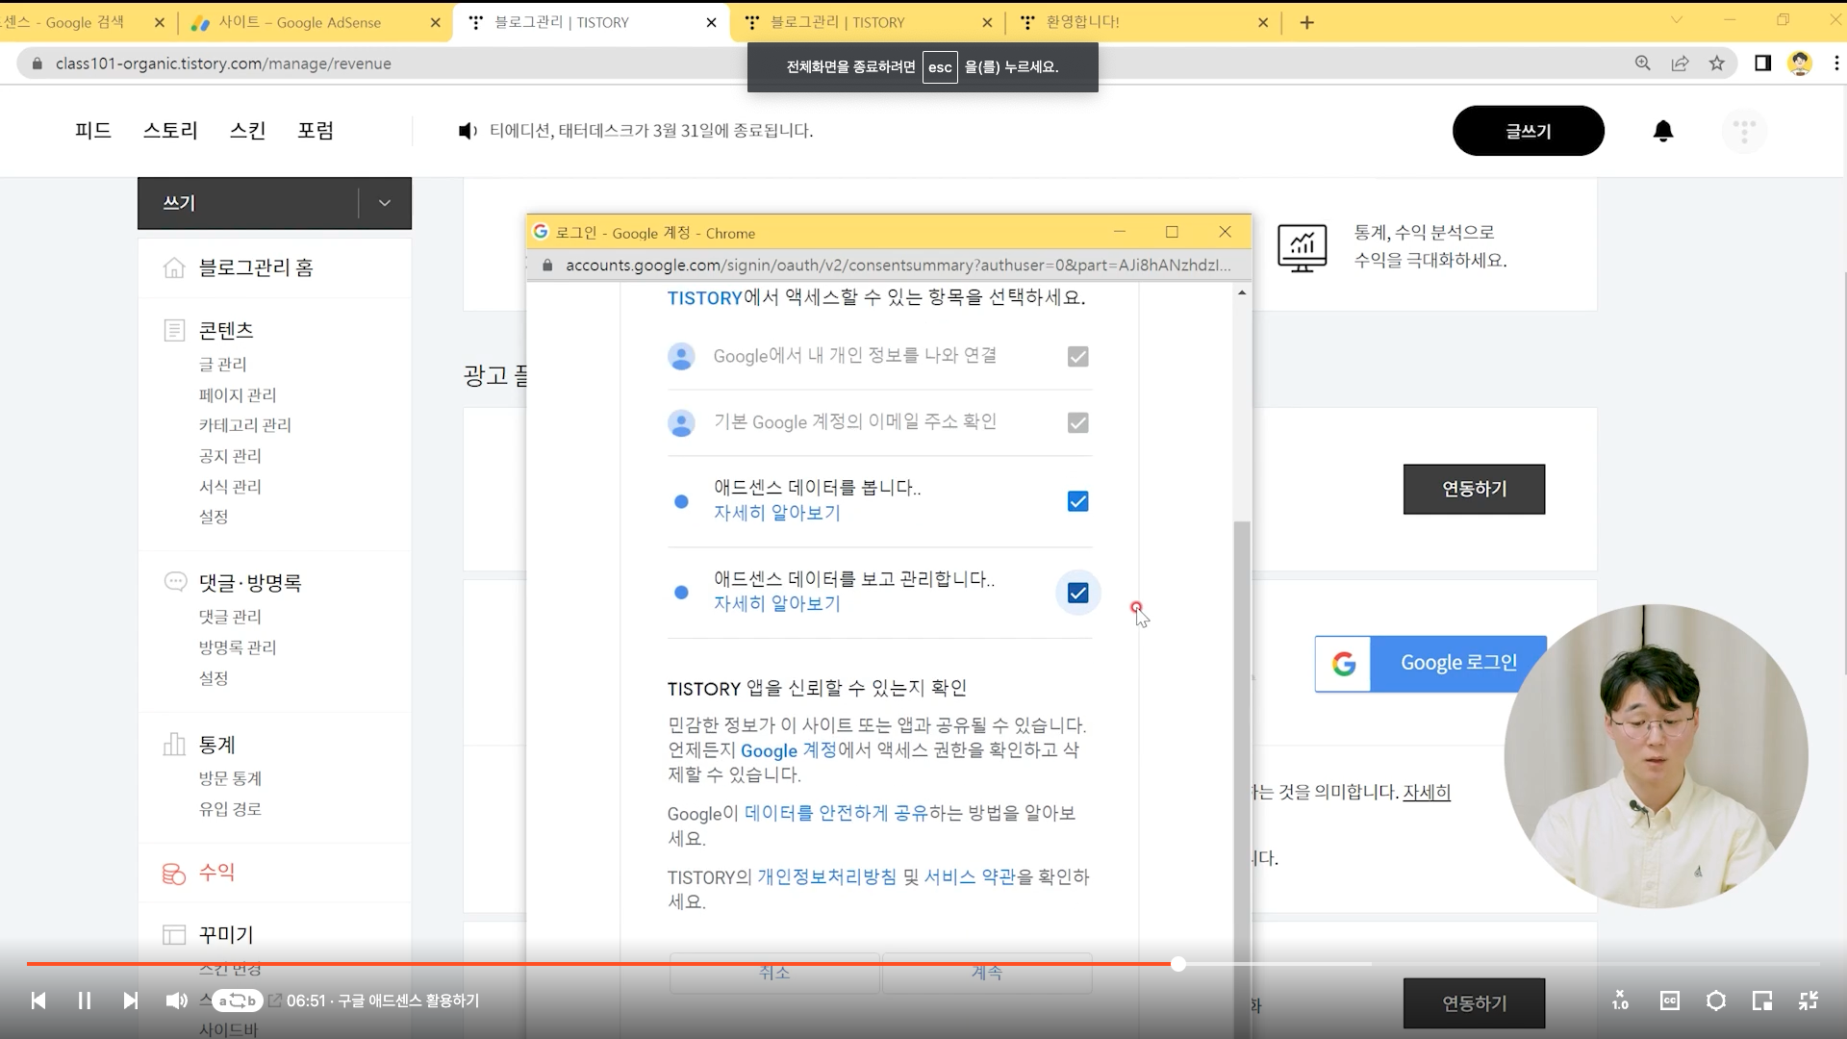1847x1039 pixels.
Task: Change playback speed 1.0 control
Action: click(x=1621, y=1001)
